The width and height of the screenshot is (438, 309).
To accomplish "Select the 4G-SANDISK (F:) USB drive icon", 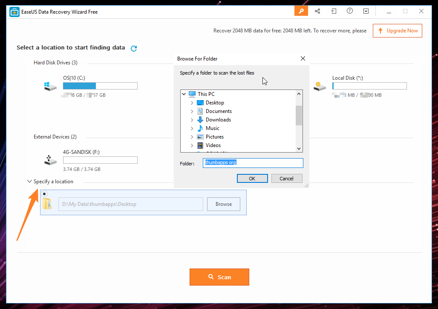I will pos(50,160).
